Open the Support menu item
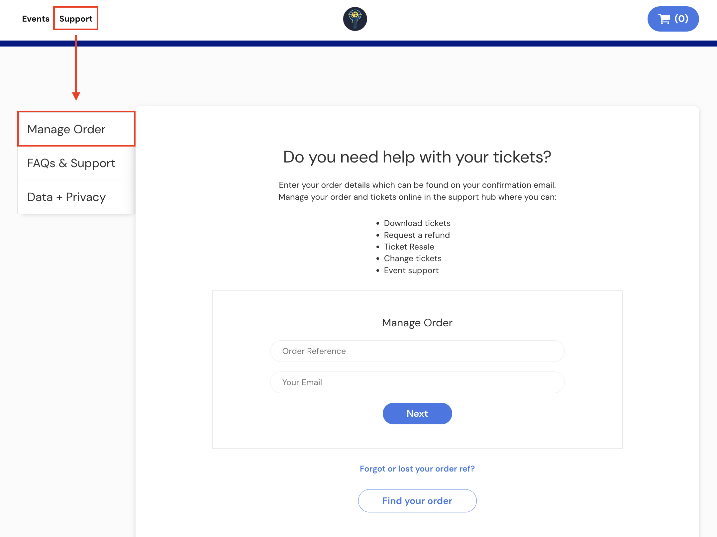This screenshot has width=717, height=537. point(76,19)
